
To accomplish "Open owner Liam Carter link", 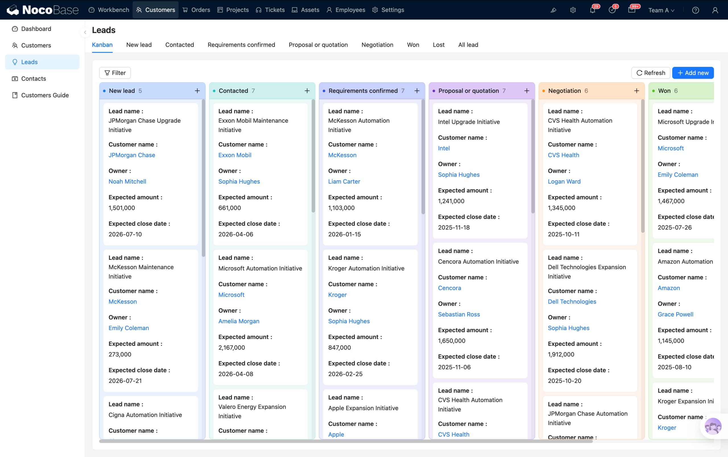I will point(344,181).
